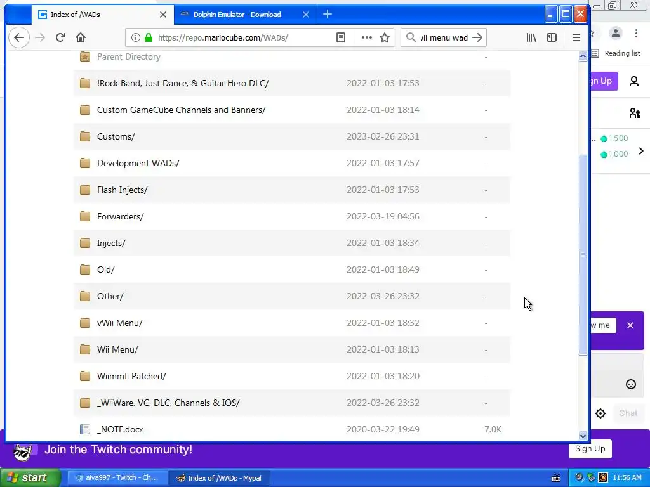Click the green secure lock icon
The height and width of the screenshot is (487, 650).
pyautogui.click(x=149, y=37)
